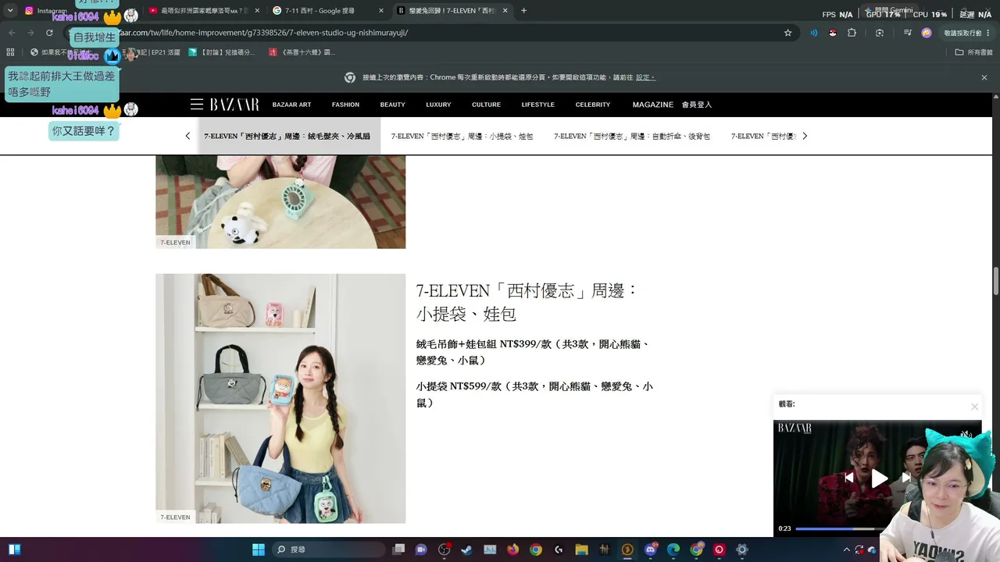Open Discord from the taskbar
1000x562 pixels.
point(651,550)
